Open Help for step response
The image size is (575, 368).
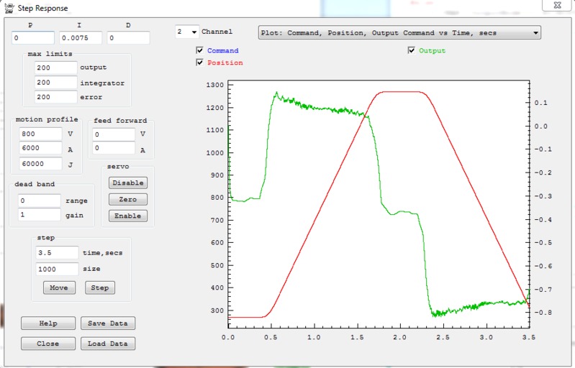click(47, 323)
